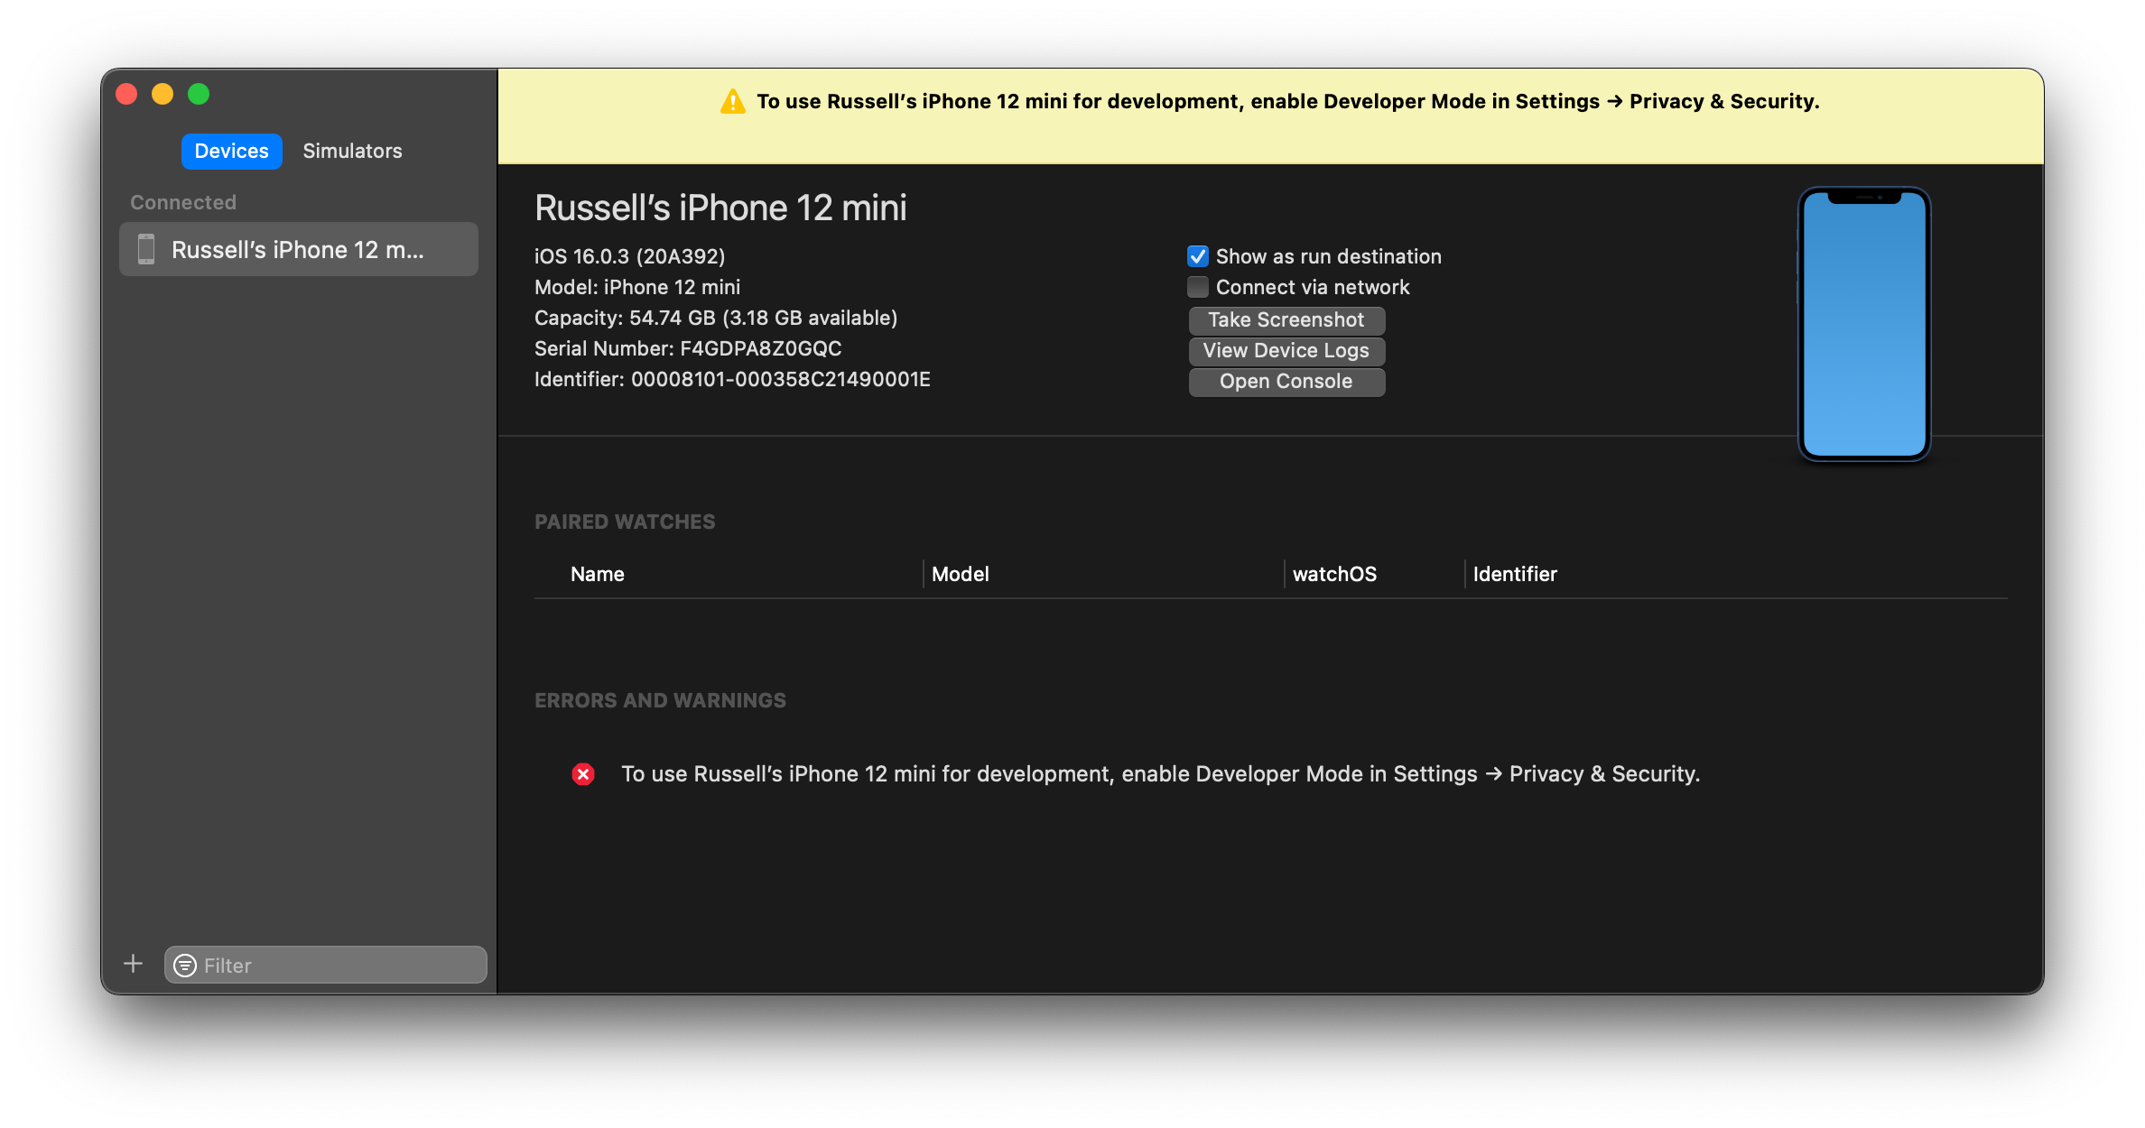
Task: Click the warning triangle in the yellow banner
Action: 731,101
